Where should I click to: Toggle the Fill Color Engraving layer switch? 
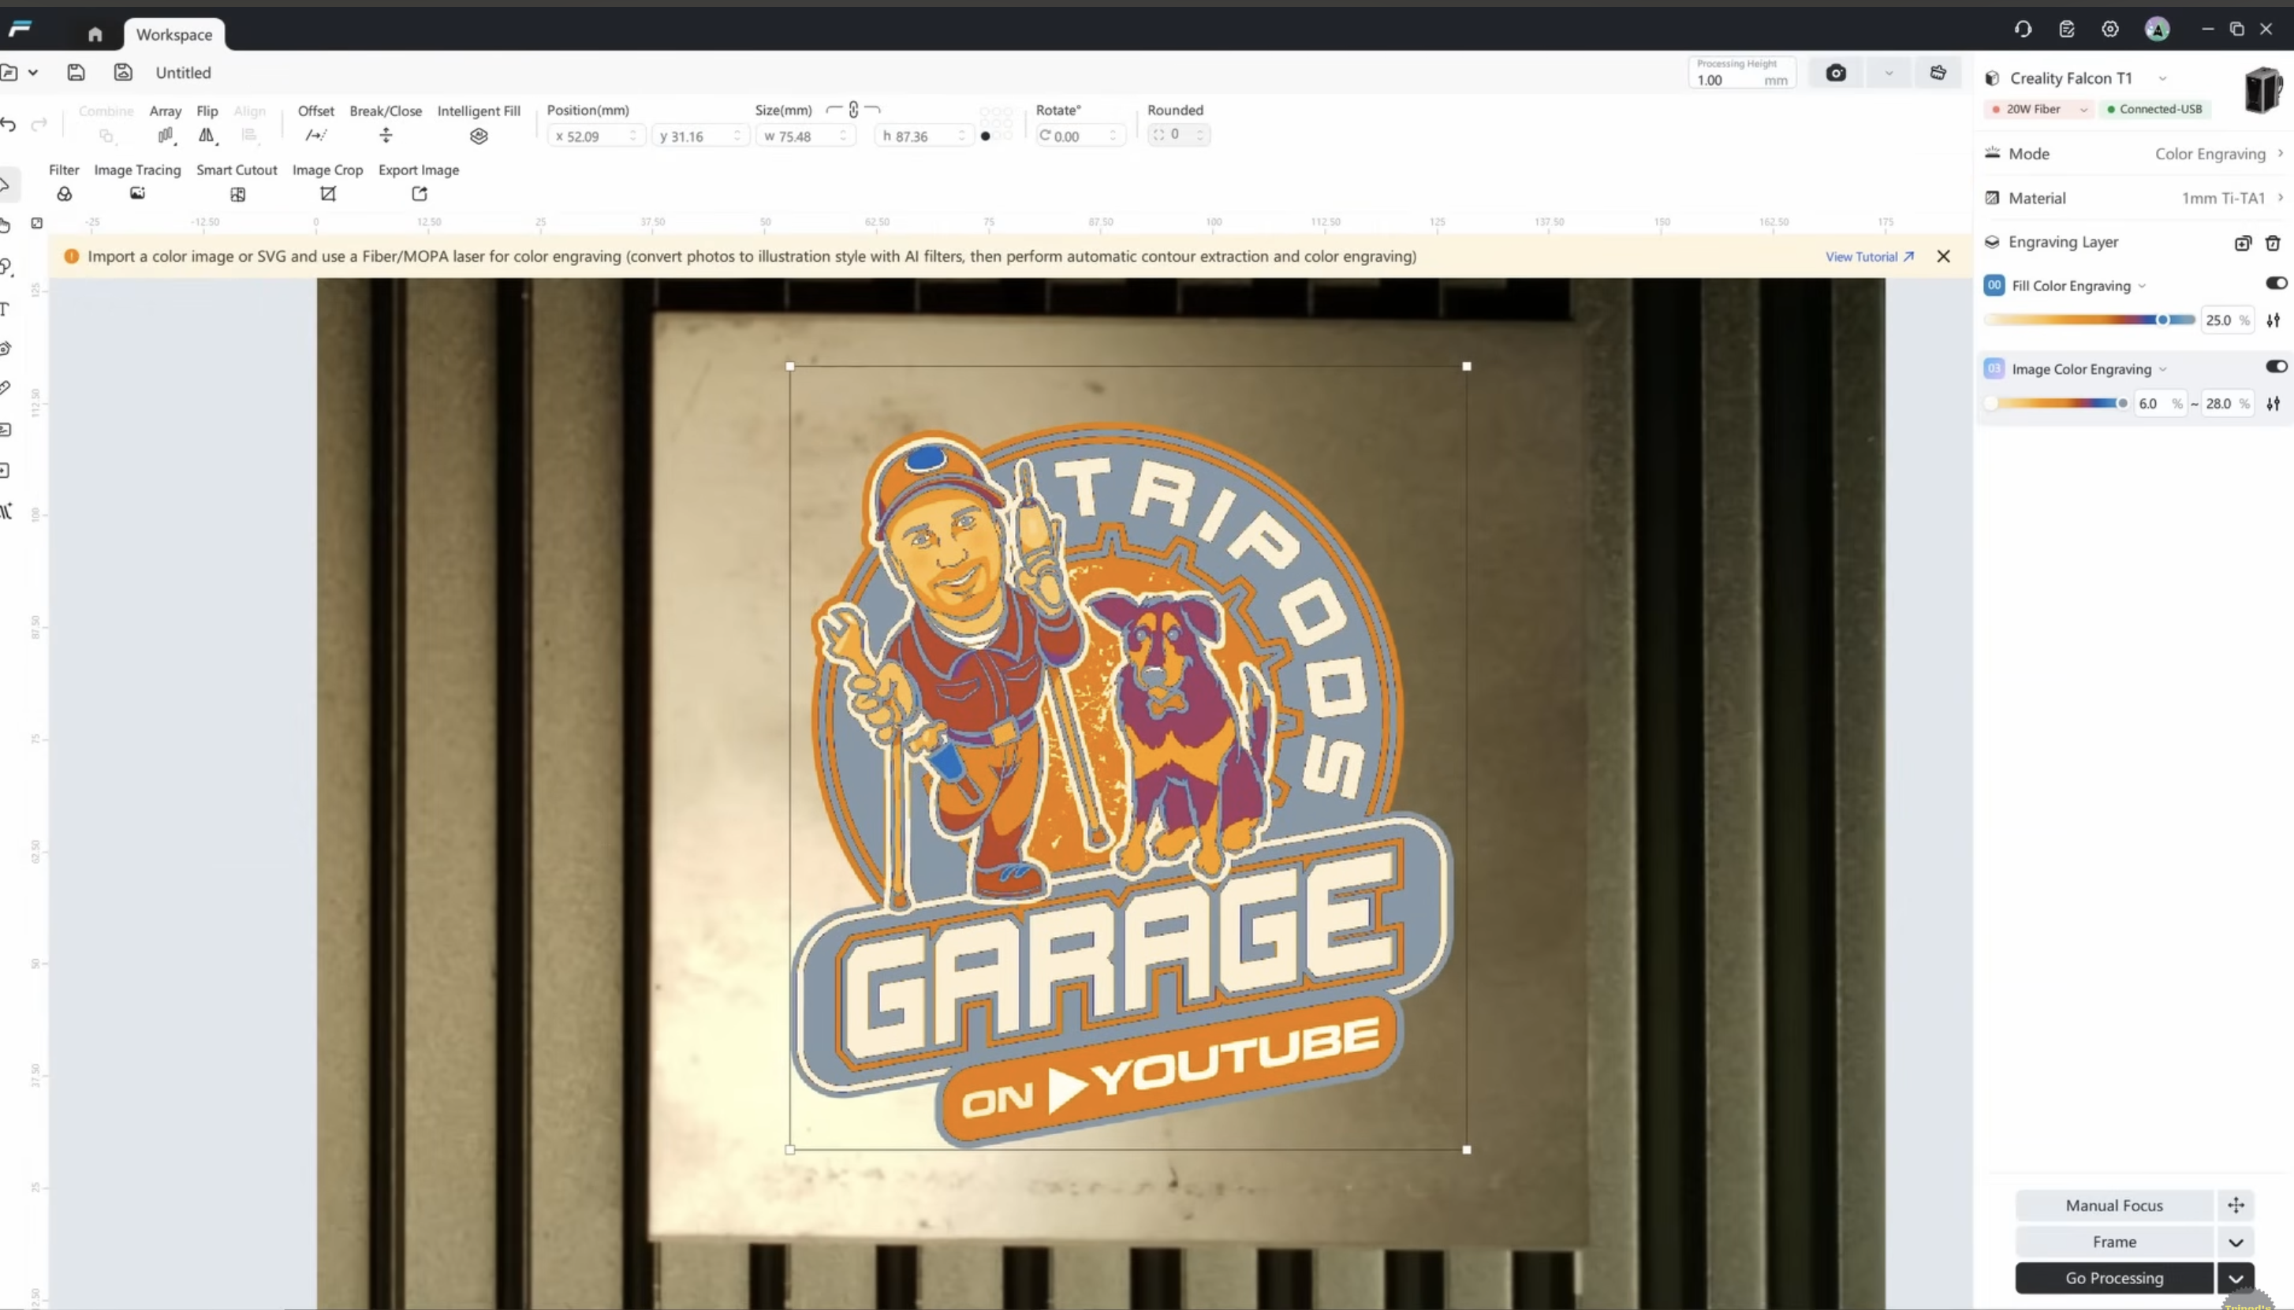[x=2276, y=283]
